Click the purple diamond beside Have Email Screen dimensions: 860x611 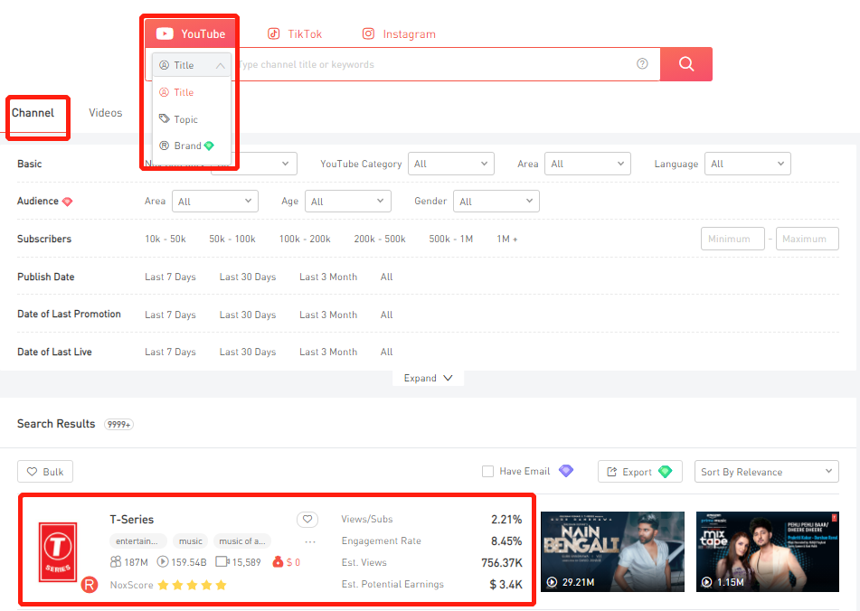pyautogui.click(x=566, y=471)
